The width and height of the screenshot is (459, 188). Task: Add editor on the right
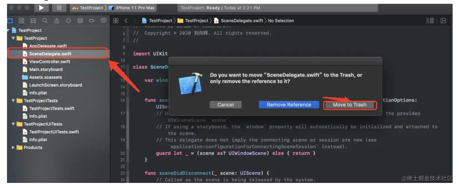(443, 21)
